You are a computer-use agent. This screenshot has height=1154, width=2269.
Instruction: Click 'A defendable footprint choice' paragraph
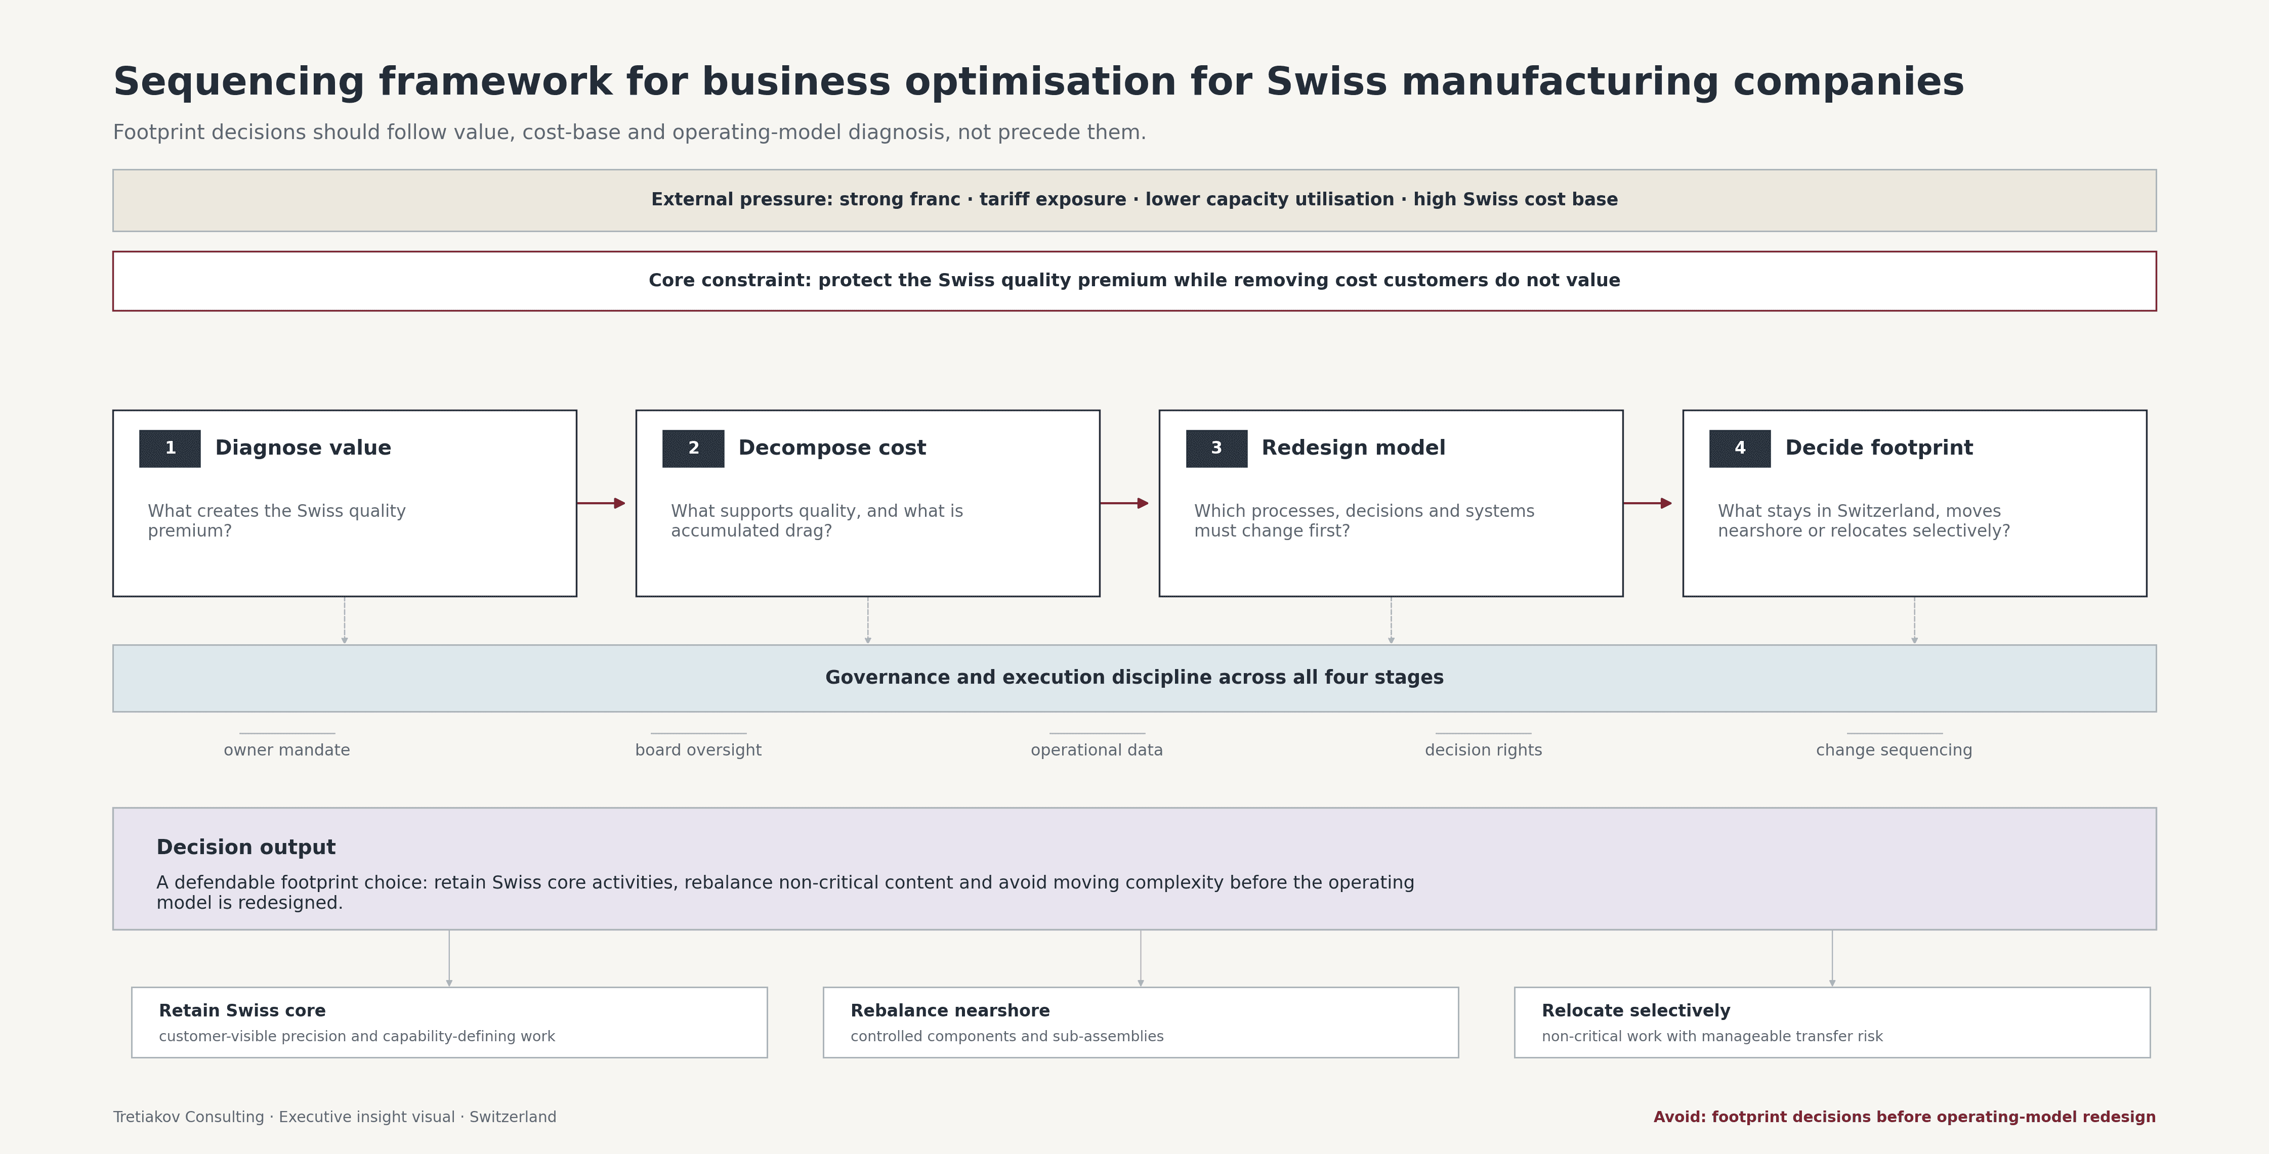pyautogui.click(x=785, y=892)
